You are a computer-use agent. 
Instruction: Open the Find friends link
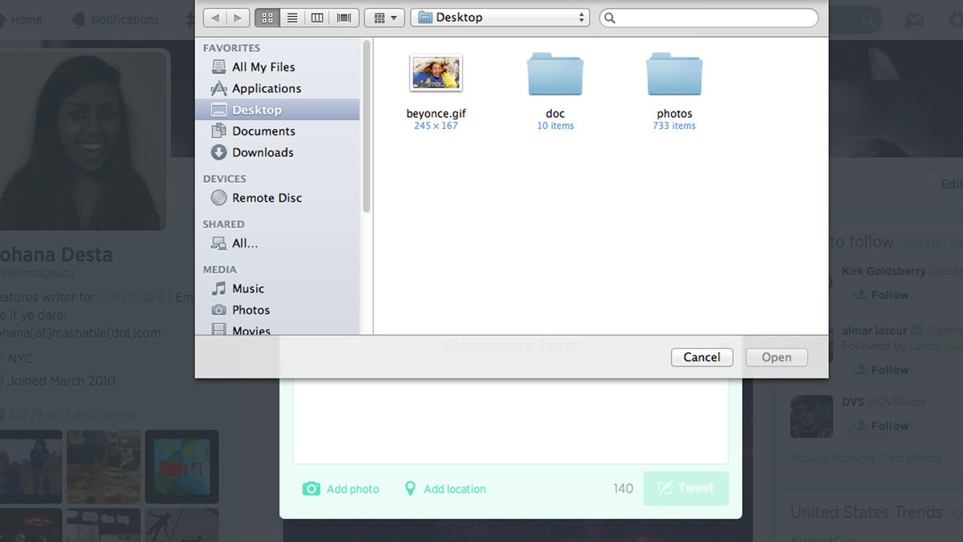(x=912, y=458)
